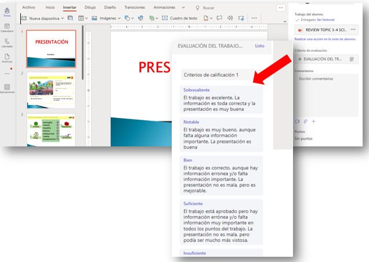Open Llamadas in the Teams sidebar
This screenshot has height=262, width=369.
(7, 42)
